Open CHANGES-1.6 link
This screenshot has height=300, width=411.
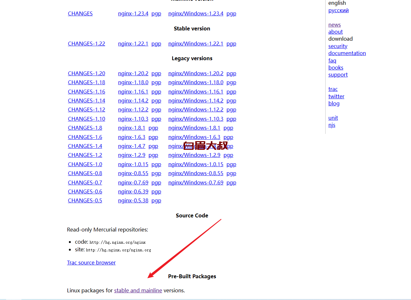pyautogui.click(x=85, y=137)
